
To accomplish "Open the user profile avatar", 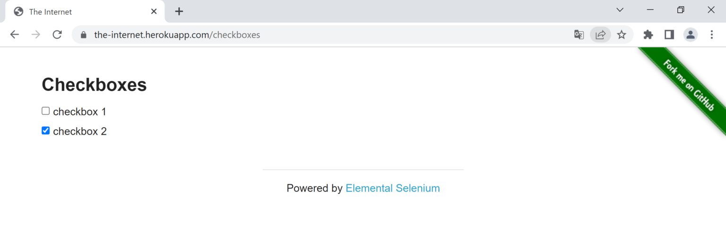I will 690,35.
